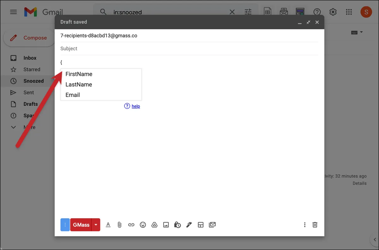Open the Google apps grid
The width and height of the screenshot is (379, 250).
click(349, 12)
